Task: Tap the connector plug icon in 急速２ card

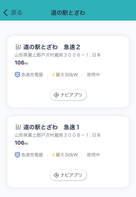Action: pyautogui.click(x=17, y=74)
